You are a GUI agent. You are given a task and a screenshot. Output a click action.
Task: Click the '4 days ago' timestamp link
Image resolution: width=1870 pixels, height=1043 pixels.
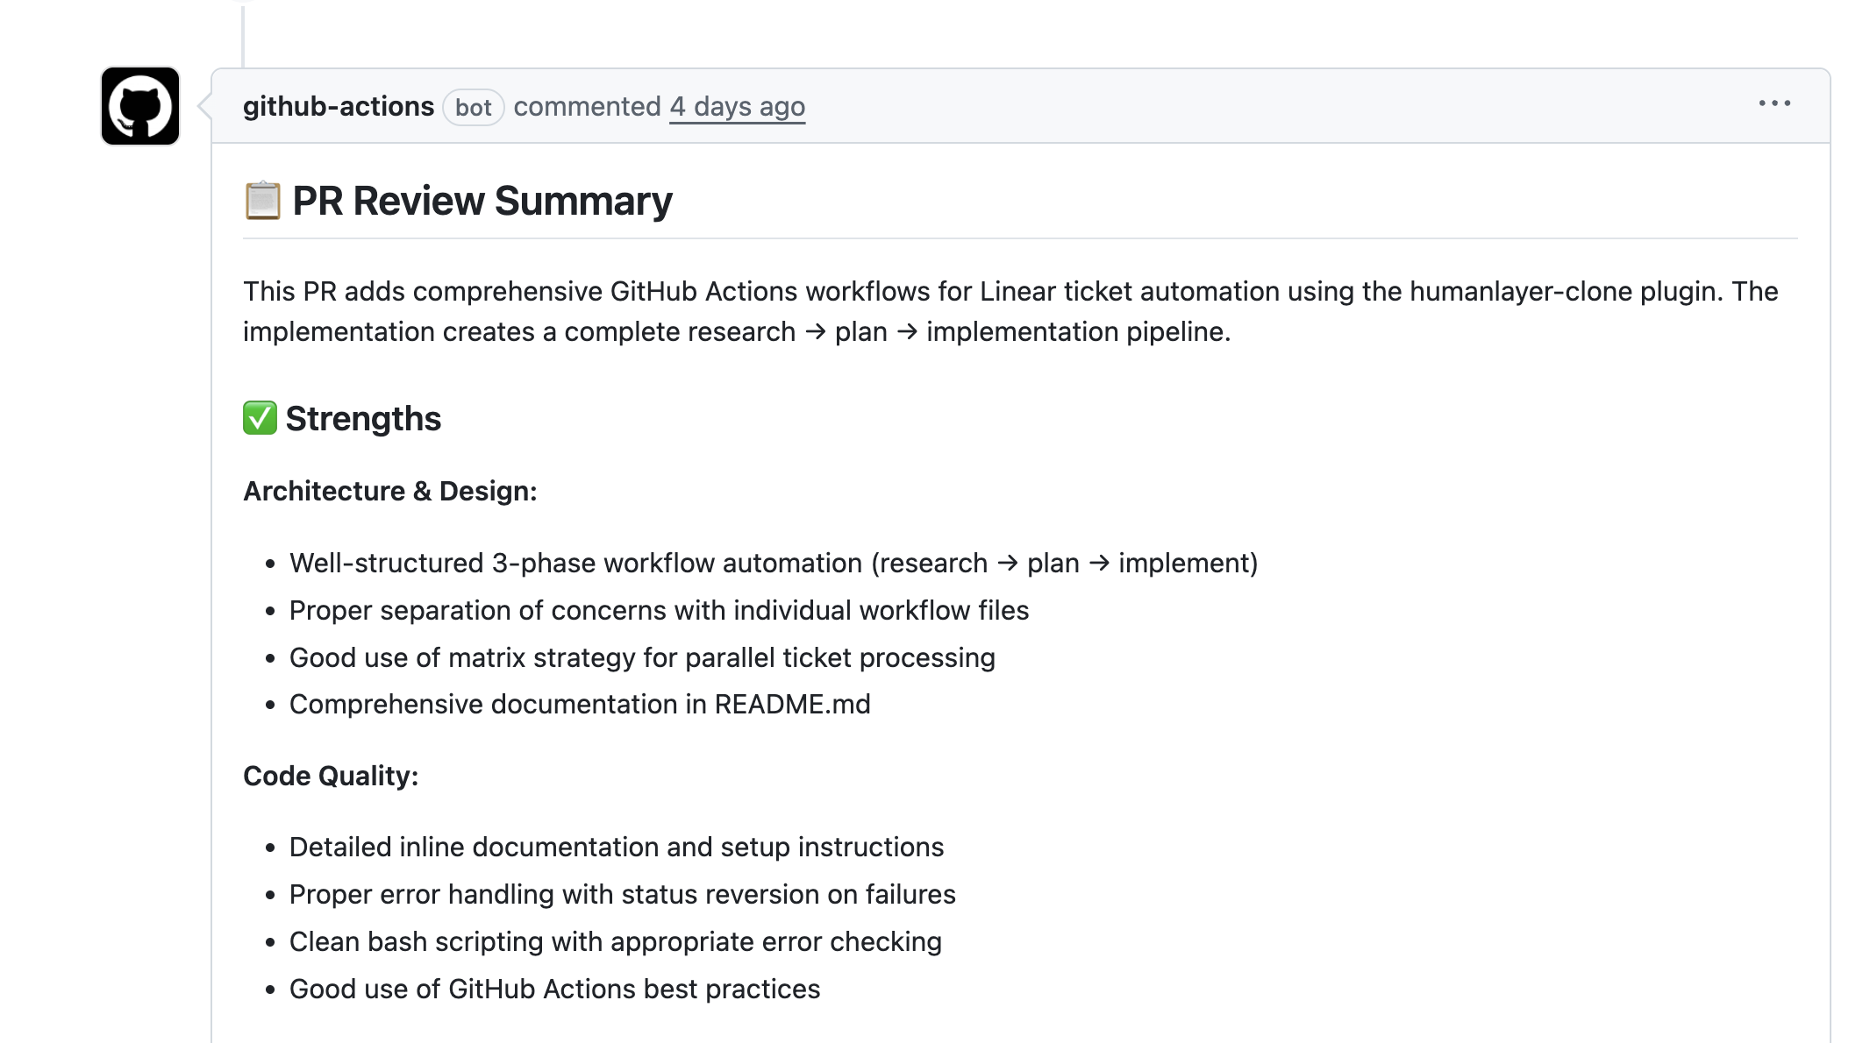click(x=737, y=106)
